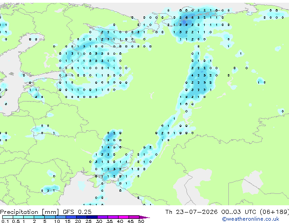Pick the 5 to 10 mm legend swatch
Viewport: 289px width, 223px height.
point(50,217)
